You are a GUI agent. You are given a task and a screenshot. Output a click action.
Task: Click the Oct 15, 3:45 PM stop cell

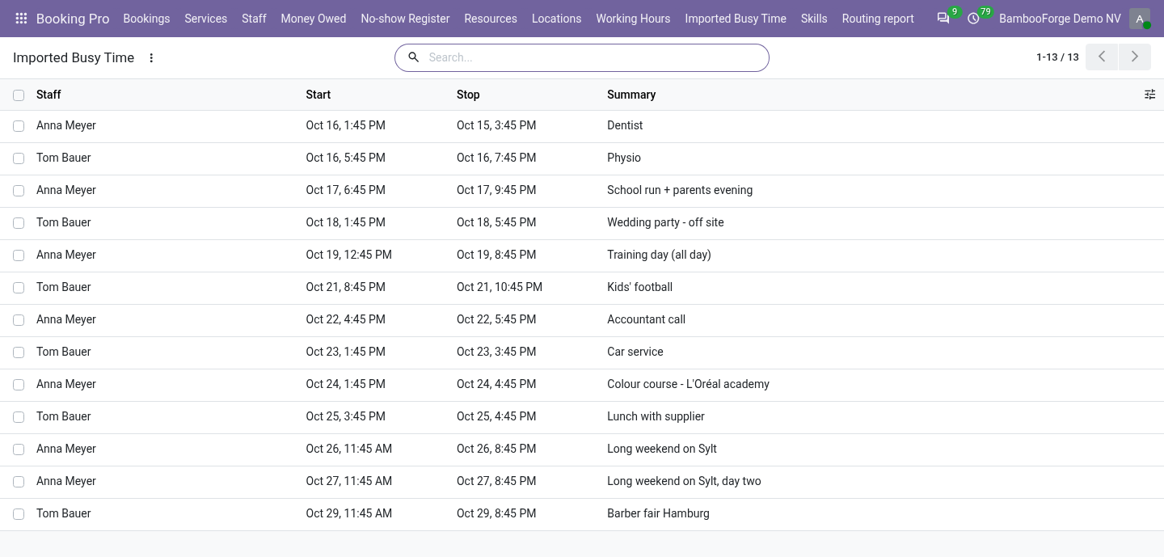click(x=496, y=125)
